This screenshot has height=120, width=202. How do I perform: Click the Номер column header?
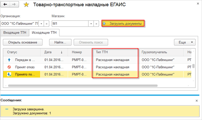(80, 52)
